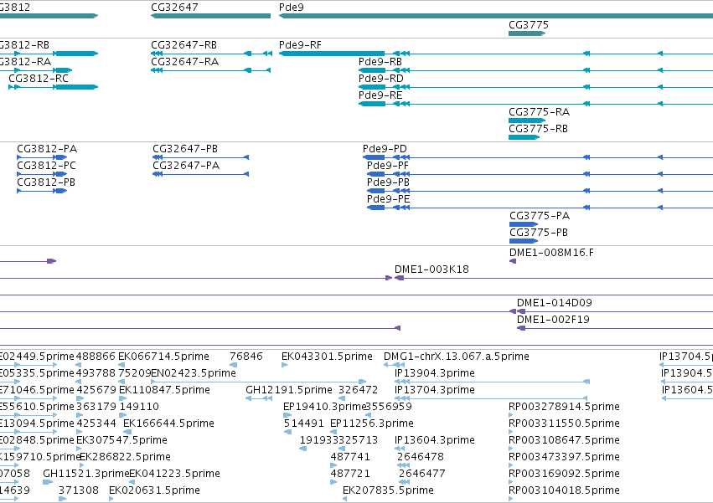Select Pde9-PD protein label
713x503 pixels.
point(385,149)
